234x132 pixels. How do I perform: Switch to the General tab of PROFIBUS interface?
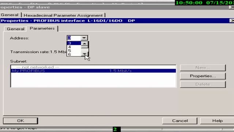[x=15, y=29]
